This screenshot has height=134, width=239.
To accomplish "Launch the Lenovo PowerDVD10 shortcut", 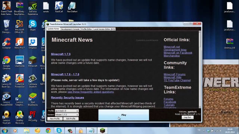I will [x=6, y=99].
